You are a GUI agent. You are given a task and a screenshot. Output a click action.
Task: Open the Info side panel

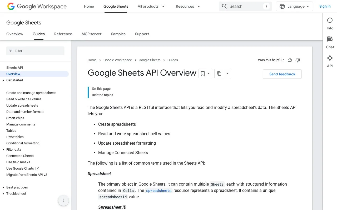point(330,24)
